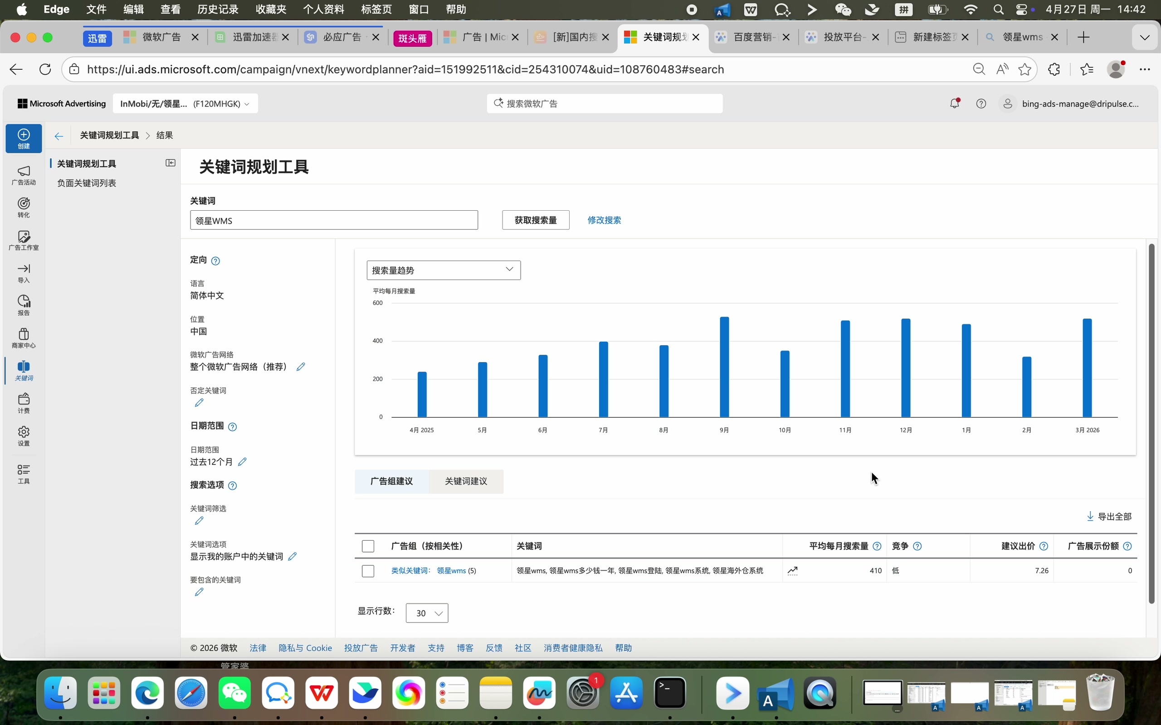Open 计费 billing sidebar icon

coord(24,404)
